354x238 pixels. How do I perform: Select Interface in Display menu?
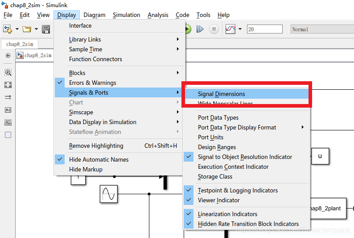coord(119,26)
